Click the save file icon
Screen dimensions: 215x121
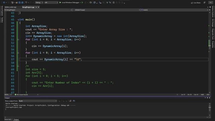(19, 2)
